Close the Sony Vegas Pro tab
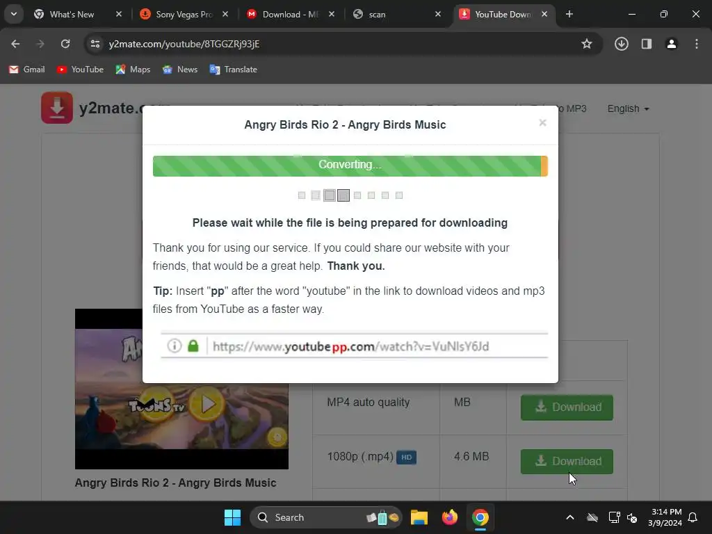712x534 pixels. click(x=225, y=15)
